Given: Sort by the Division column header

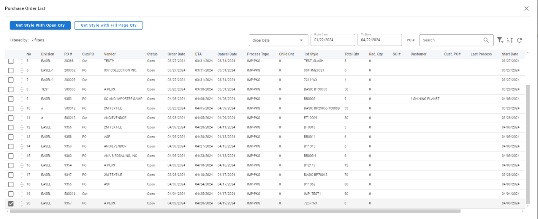Looking at the screenshot, I should point(47,54).
